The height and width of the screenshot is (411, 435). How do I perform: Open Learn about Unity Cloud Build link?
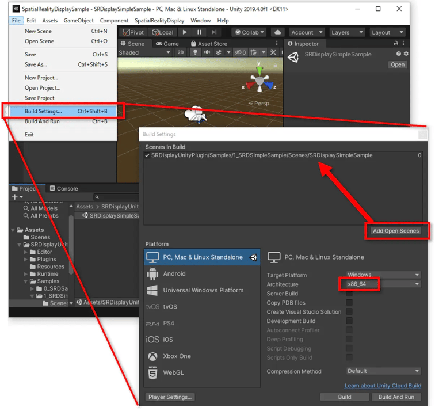(383, 386)
